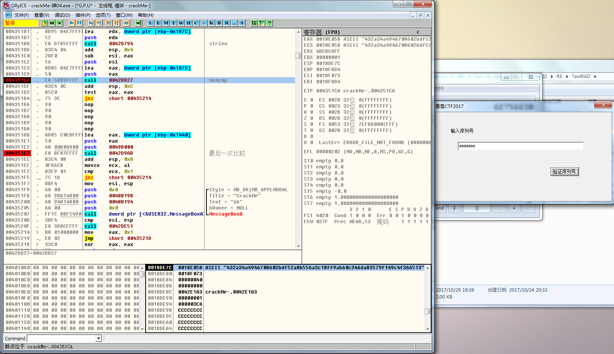Click the disassembly pane scrollbar thumb
This screenshot has width=614, height=354.
coord(298,56)
